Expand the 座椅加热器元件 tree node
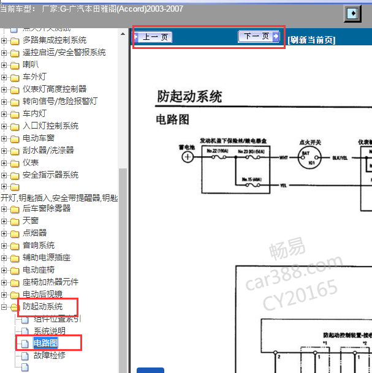The image size is (372, 373). 4,282
